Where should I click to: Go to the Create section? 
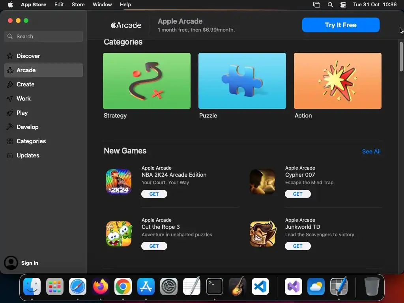[43, 84]
